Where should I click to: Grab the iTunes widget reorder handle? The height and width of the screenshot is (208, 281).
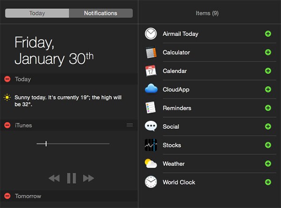[x=130, y=125]
